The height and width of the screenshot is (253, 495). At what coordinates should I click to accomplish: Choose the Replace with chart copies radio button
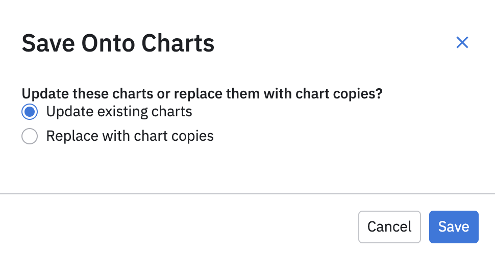tap(30, 137)
